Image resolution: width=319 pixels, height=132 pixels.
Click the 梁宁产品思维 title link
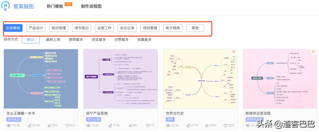coord(97,113)
